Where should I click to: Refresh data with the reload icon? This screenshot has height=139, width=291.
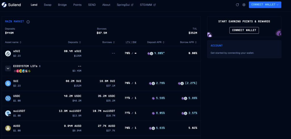237,5
